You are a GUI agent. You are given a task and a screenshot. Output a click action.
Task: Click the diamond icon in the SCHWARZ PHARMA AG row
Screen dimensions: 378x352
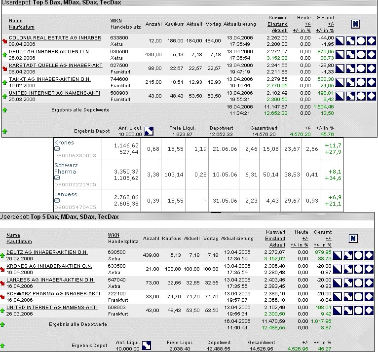pyautogui.click(x=369, y=296)
